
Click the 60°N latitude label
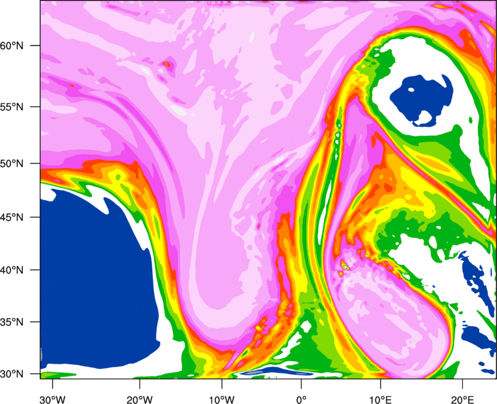(x=12, y=45)
